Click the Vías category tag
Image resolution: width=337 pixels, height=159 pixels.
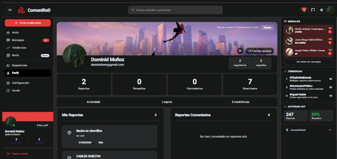[100, 143]
